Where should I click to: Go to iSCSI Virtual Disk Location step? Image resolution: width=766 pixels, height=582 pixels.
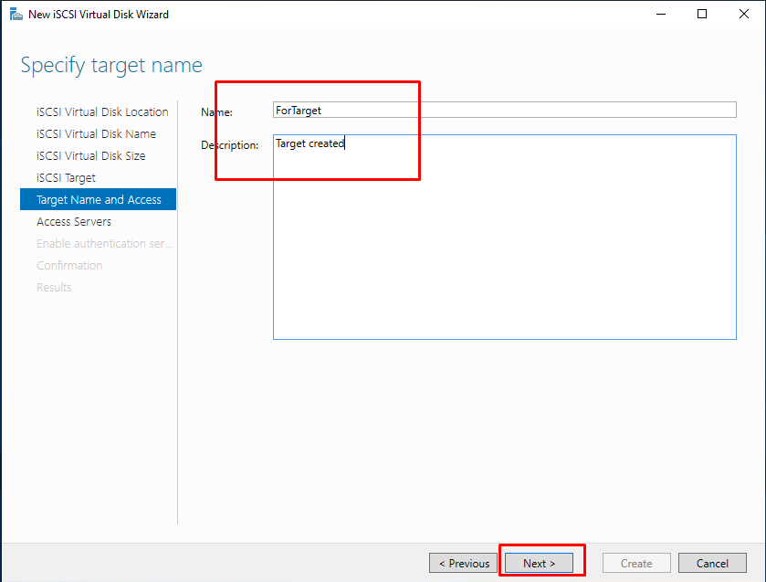click(102, 112)
